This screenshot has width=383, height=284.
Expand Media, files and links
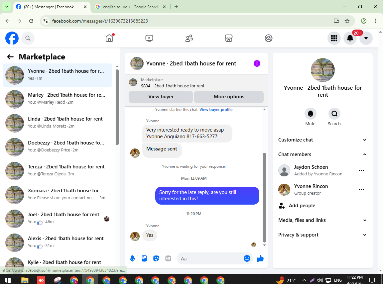(322, 220)
